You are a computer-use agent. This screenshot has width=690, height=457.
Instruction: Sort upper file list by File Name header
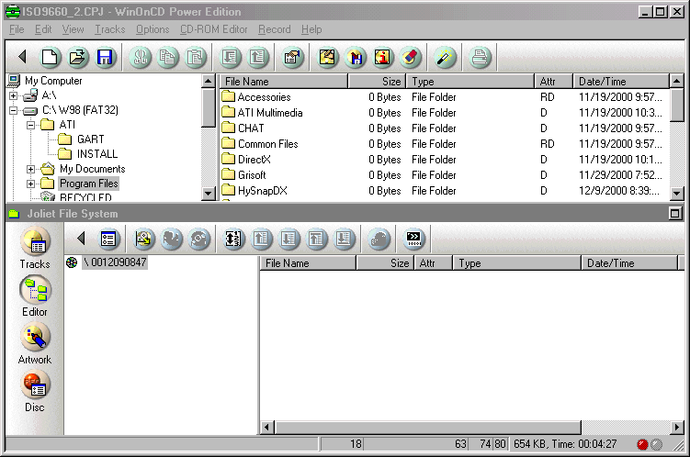point(283,82)
